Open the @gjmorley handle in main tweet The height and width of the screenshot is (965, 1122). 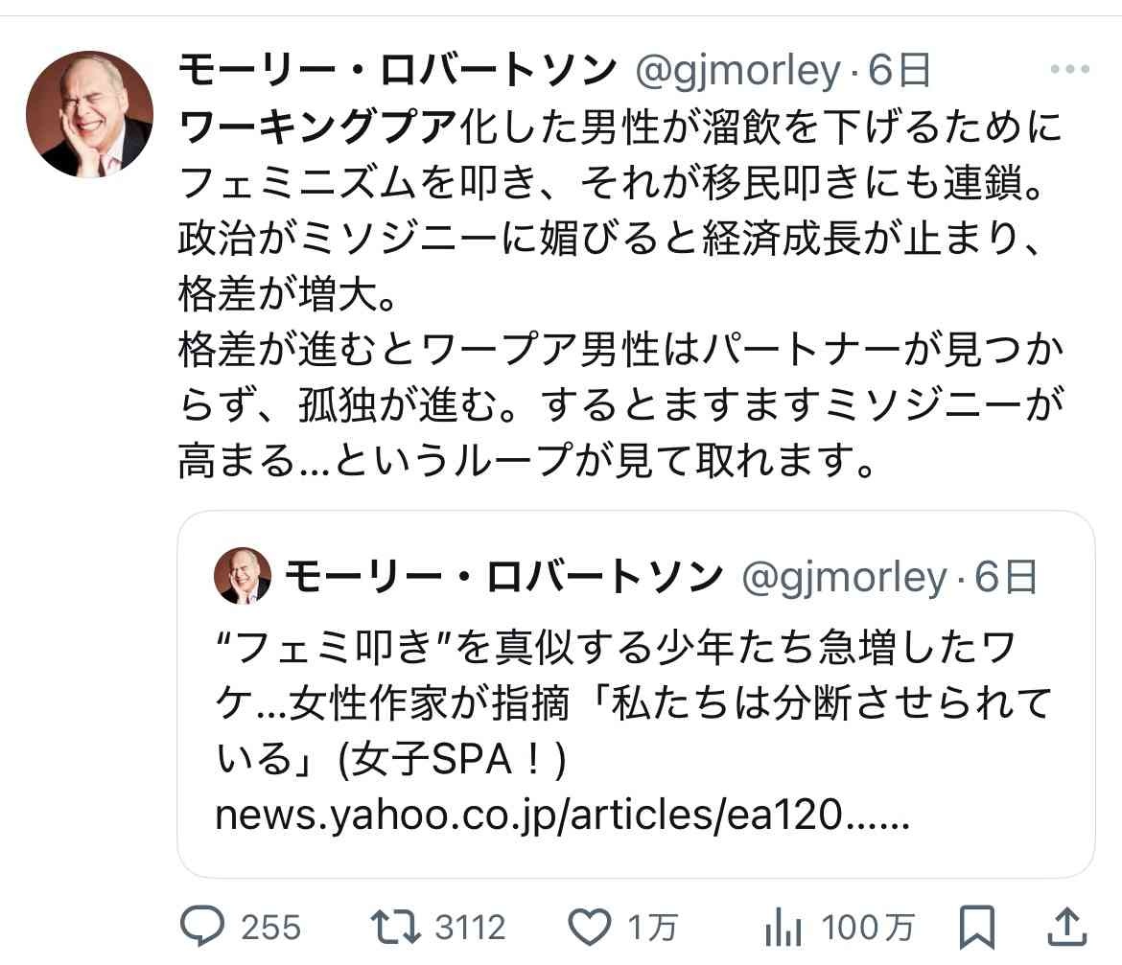tap(737, 69)
